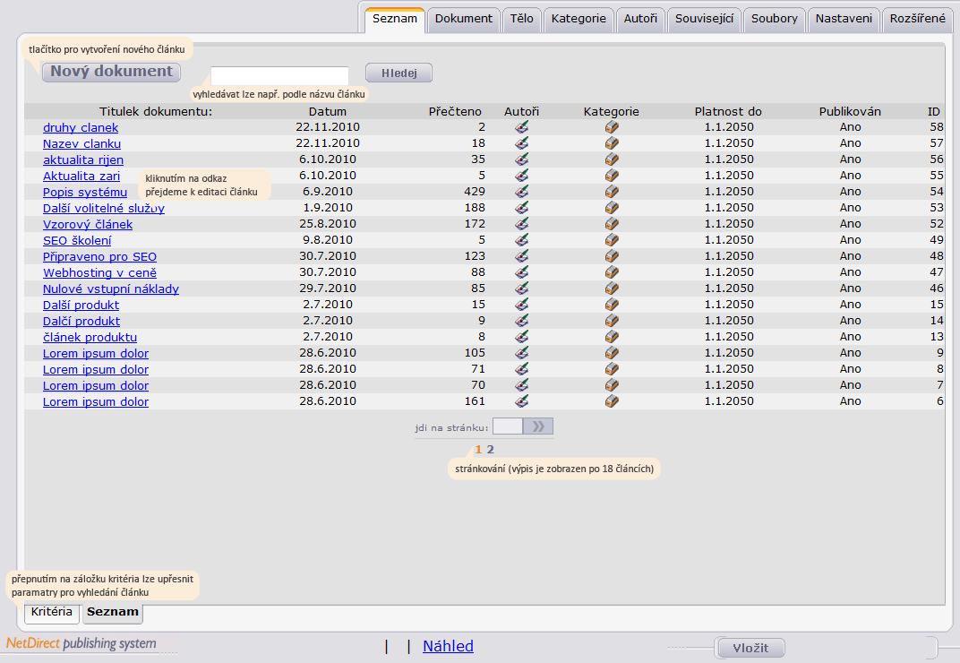Click the Seznam top tab

tap(394, 19)
